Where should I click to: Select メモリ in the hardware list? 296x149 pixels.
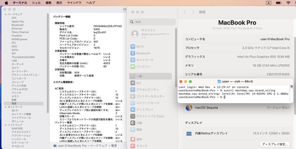[15, 96]
